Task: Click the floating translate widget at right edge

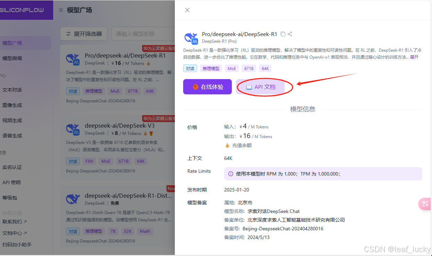Action: [x=425, y=204]
